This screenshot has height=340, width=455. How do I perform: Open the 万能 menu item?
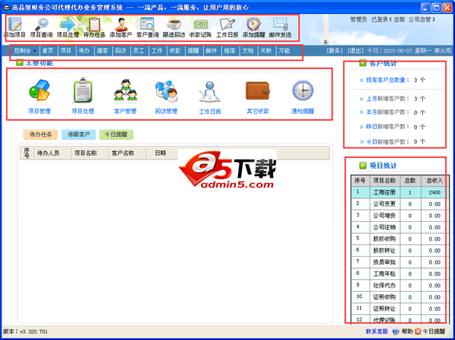pyautogui.click(x=283, y=51)
